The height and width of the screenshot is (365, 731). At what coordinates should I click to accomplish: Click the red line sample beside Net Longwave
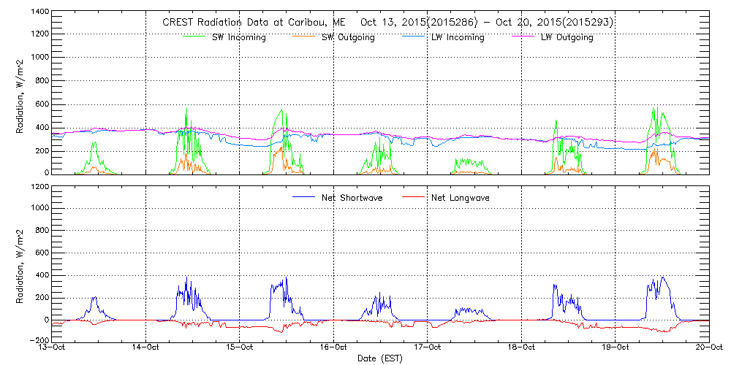click(x=414, y=198)
